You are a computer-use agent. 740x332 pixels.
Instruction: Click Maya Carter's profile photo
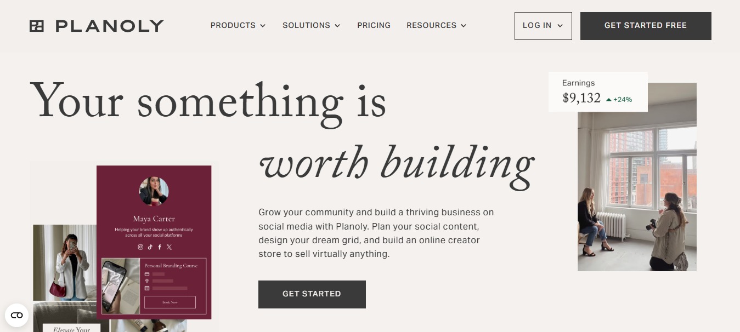[x=155, y=191]
